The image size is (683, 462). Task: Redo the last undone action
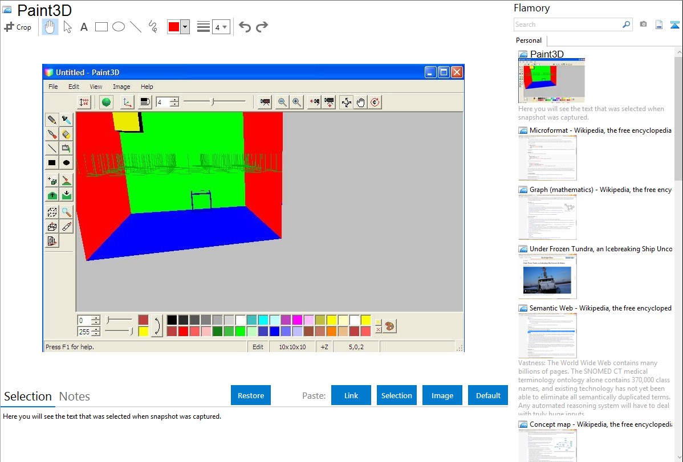pyautogui.click(x=262, y=27)
